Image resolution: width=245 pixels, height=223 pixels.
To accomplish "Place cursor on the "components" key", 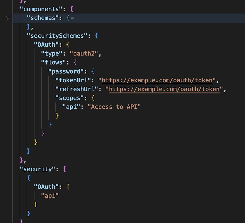I will pos(41,9).
